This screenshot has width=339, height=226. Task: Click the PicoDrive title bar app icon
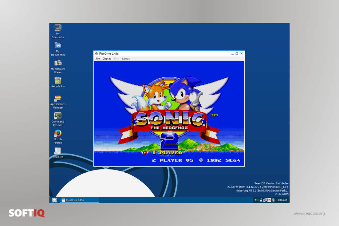tap(96, 54)
